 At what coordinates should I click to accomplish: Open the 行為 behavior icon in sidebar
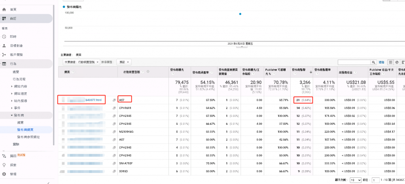[4, 64]
